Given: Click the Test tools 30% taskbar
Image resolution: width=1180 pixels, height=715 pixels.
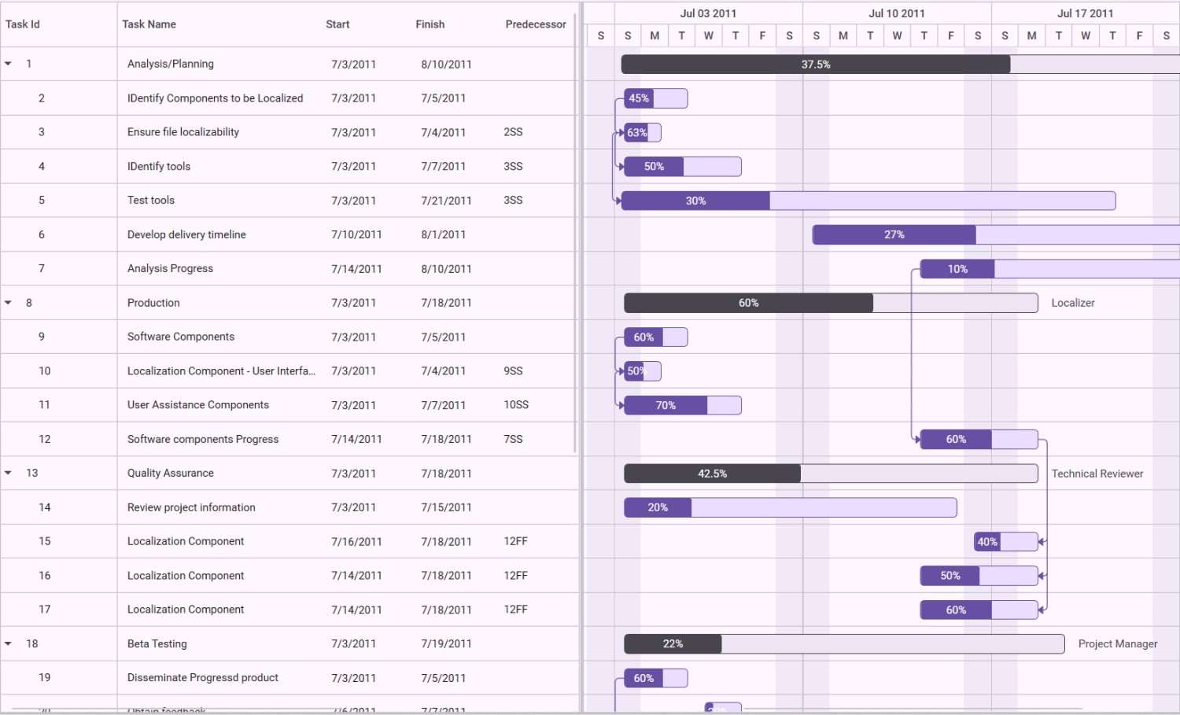Looking at the screenshot, I should pyautogui.click(x=868, y=201).
